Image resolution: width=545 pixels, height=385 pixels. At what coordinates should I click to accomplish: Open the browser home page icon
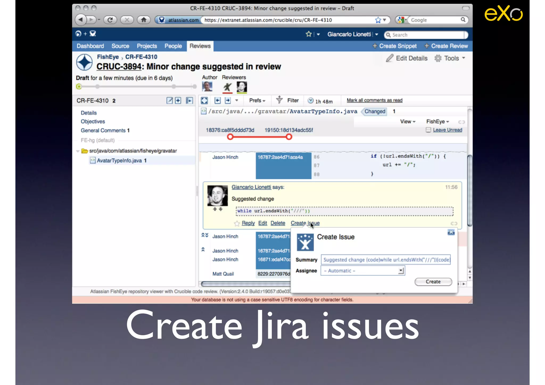pyautogui.click(x=144, y=20)
